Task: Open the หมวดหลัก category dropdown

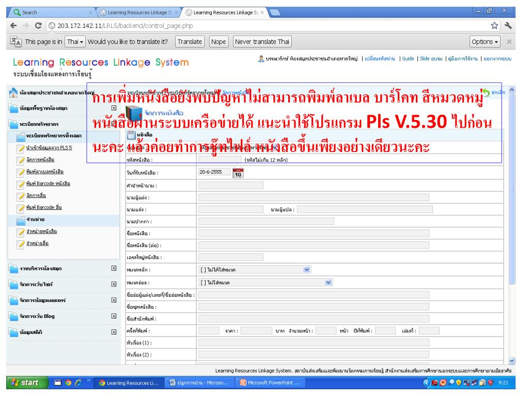Action: click(255, 270)
